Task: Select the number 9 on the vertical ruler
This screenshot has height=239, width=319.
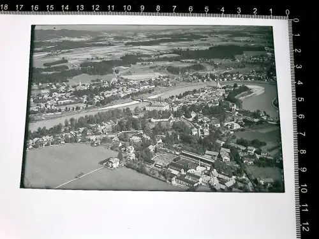Action: point(304,170)
